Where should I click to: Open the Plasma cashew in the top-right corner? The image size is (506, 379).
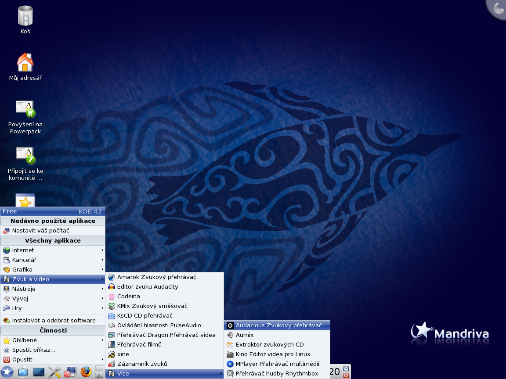(x=499, y=8)
